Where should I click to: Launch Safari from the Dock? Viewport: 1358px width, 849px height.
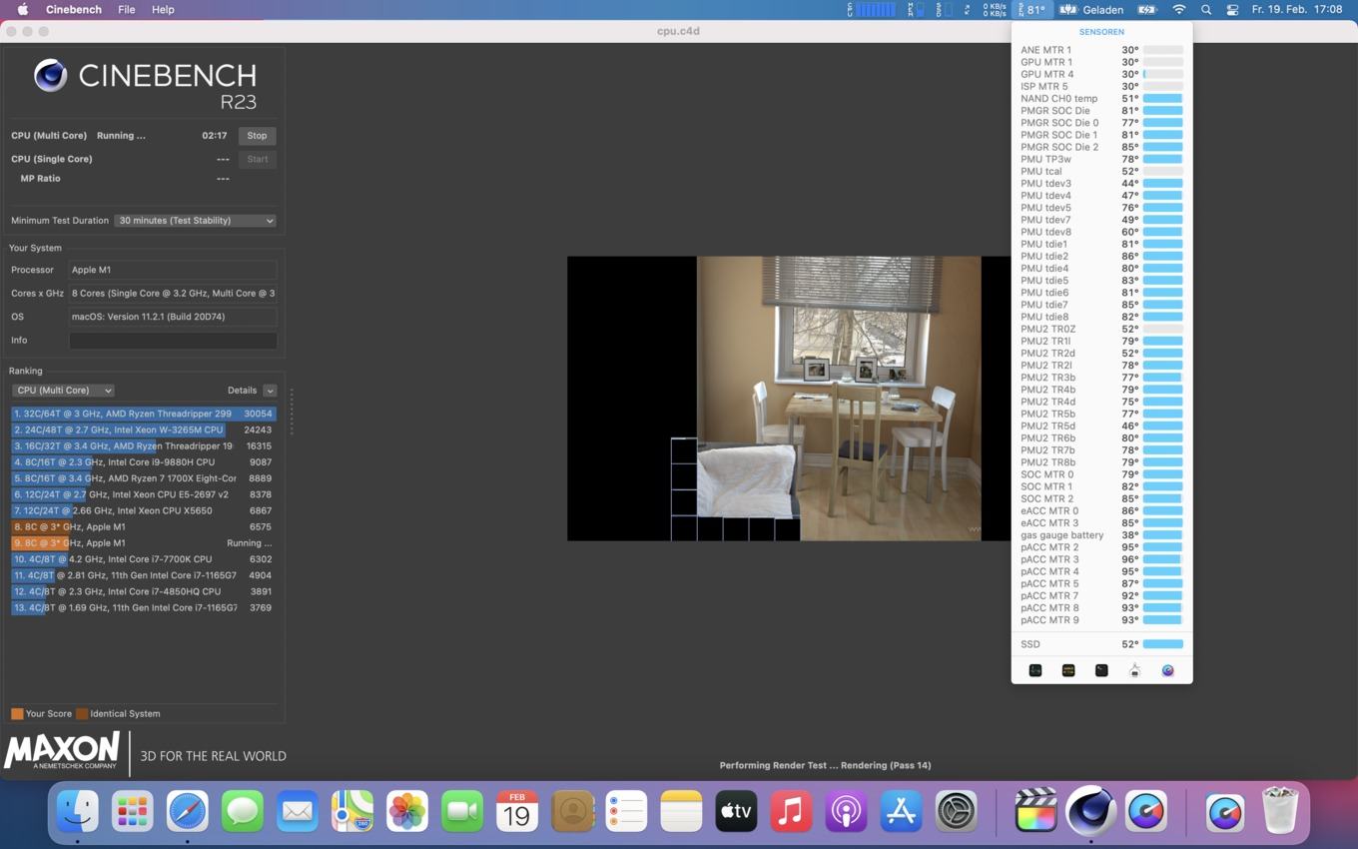(x=188, y=811)
